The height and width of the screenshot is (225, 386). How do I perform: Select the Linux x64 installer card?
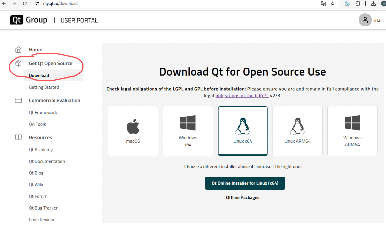coord(243,131)
